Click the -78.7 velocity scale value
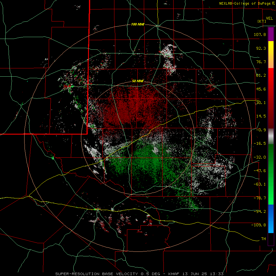The image size is (276, 276). click(x=260, y=198)
